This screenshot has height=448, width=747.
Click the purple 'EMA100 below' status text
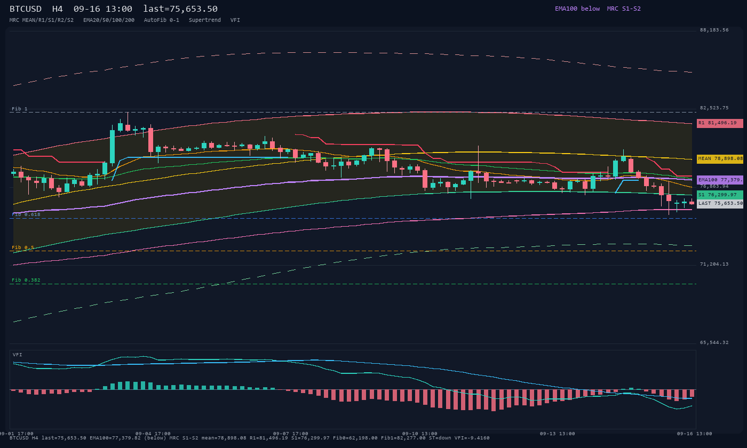(577, 9)
